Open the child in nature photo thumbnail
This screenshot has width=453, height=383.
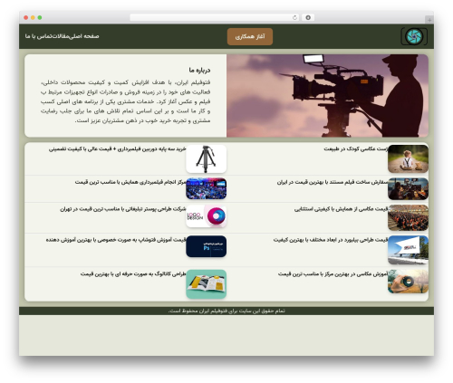pos(408,158)
